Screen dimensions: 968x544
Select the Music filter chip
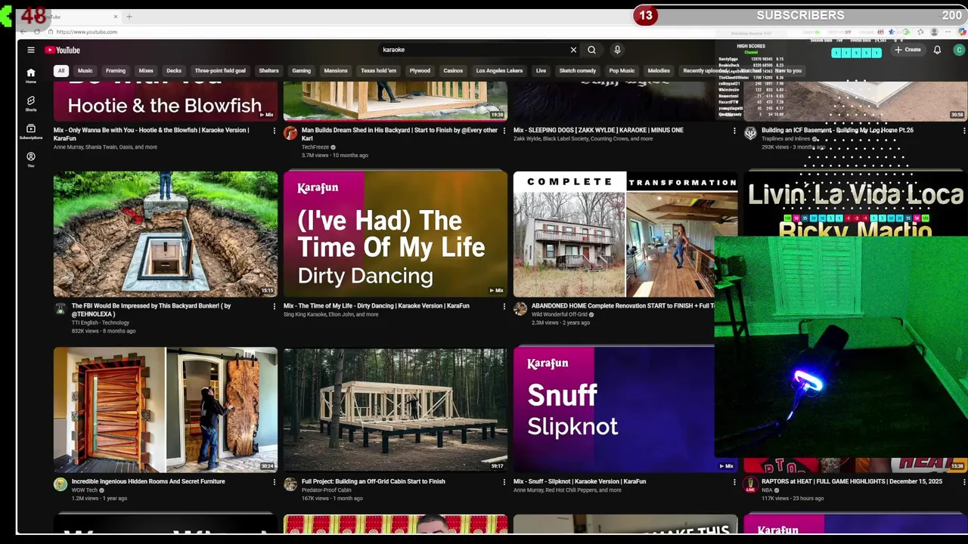85,71
